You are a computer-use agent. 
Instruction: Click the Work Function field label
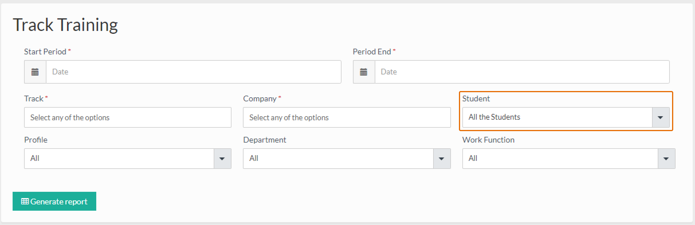click(488, 140)
